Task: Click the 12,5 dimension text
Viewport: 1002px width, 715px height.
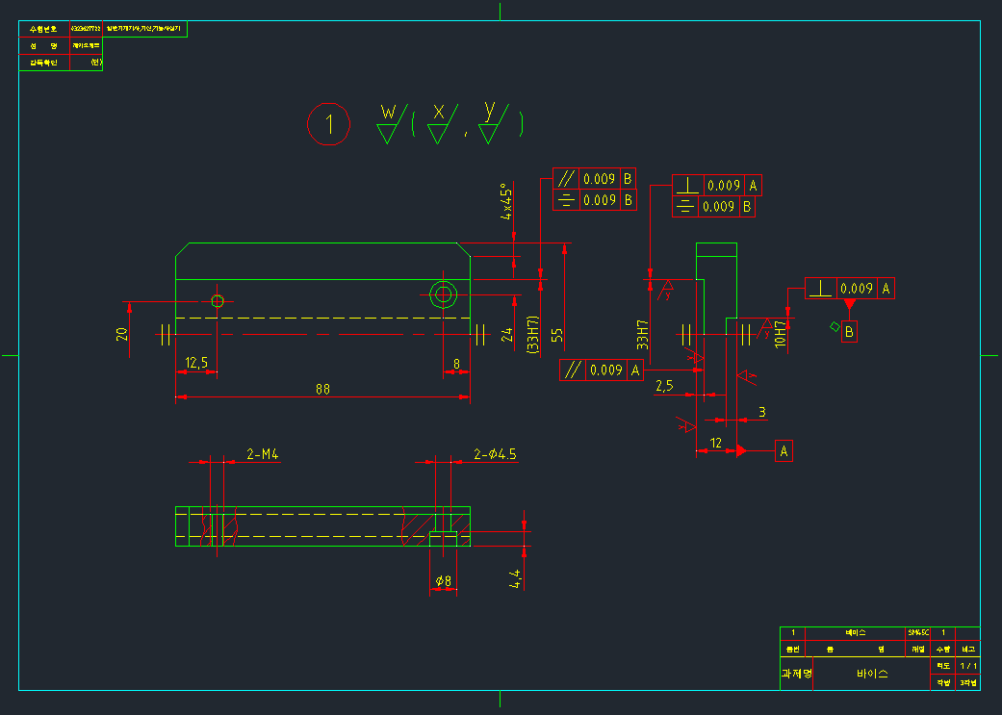Action: pos(196,363)
